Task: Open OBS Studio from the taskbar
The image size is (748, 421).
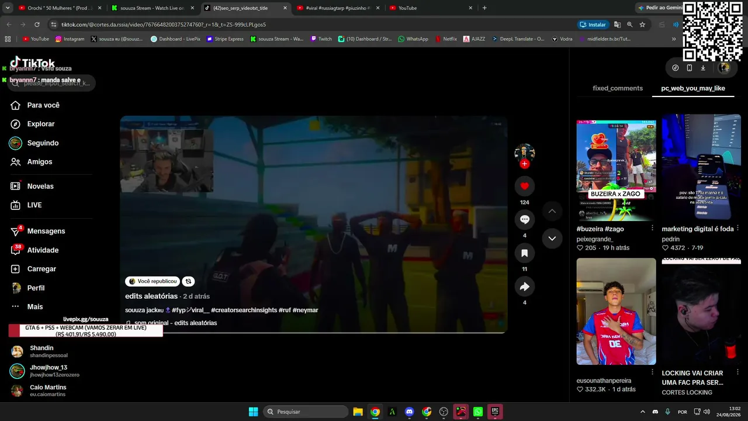Action: point(444,412)
